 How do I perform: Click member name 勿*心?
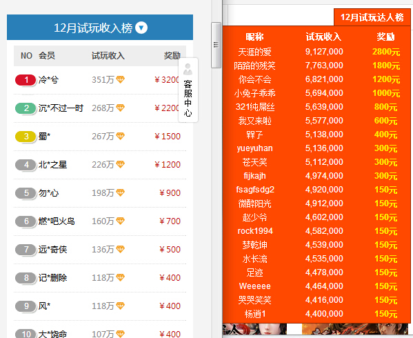tap(48, 193)
